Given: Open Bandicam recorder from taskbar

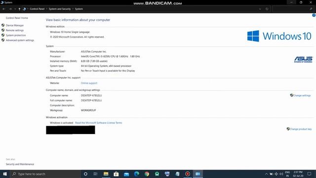Looking at the screenshot, I should pos(188,174).
